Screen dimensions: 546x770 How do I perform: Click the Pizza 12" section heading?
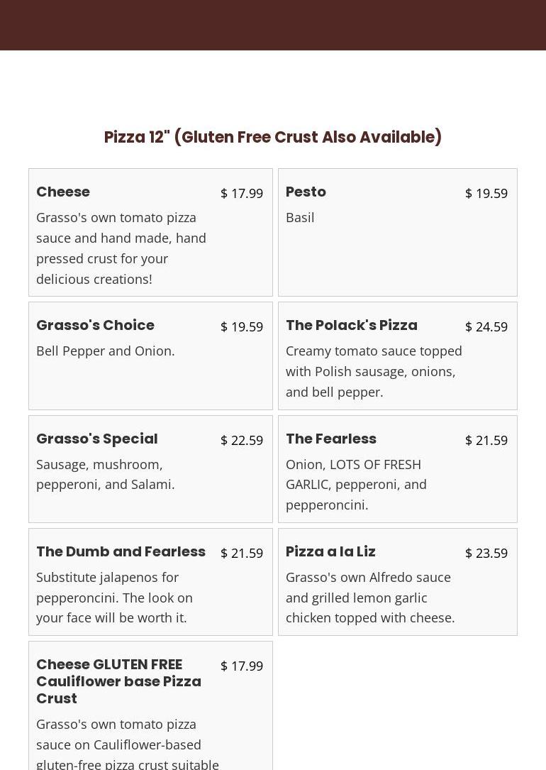(x=273, y=137)
